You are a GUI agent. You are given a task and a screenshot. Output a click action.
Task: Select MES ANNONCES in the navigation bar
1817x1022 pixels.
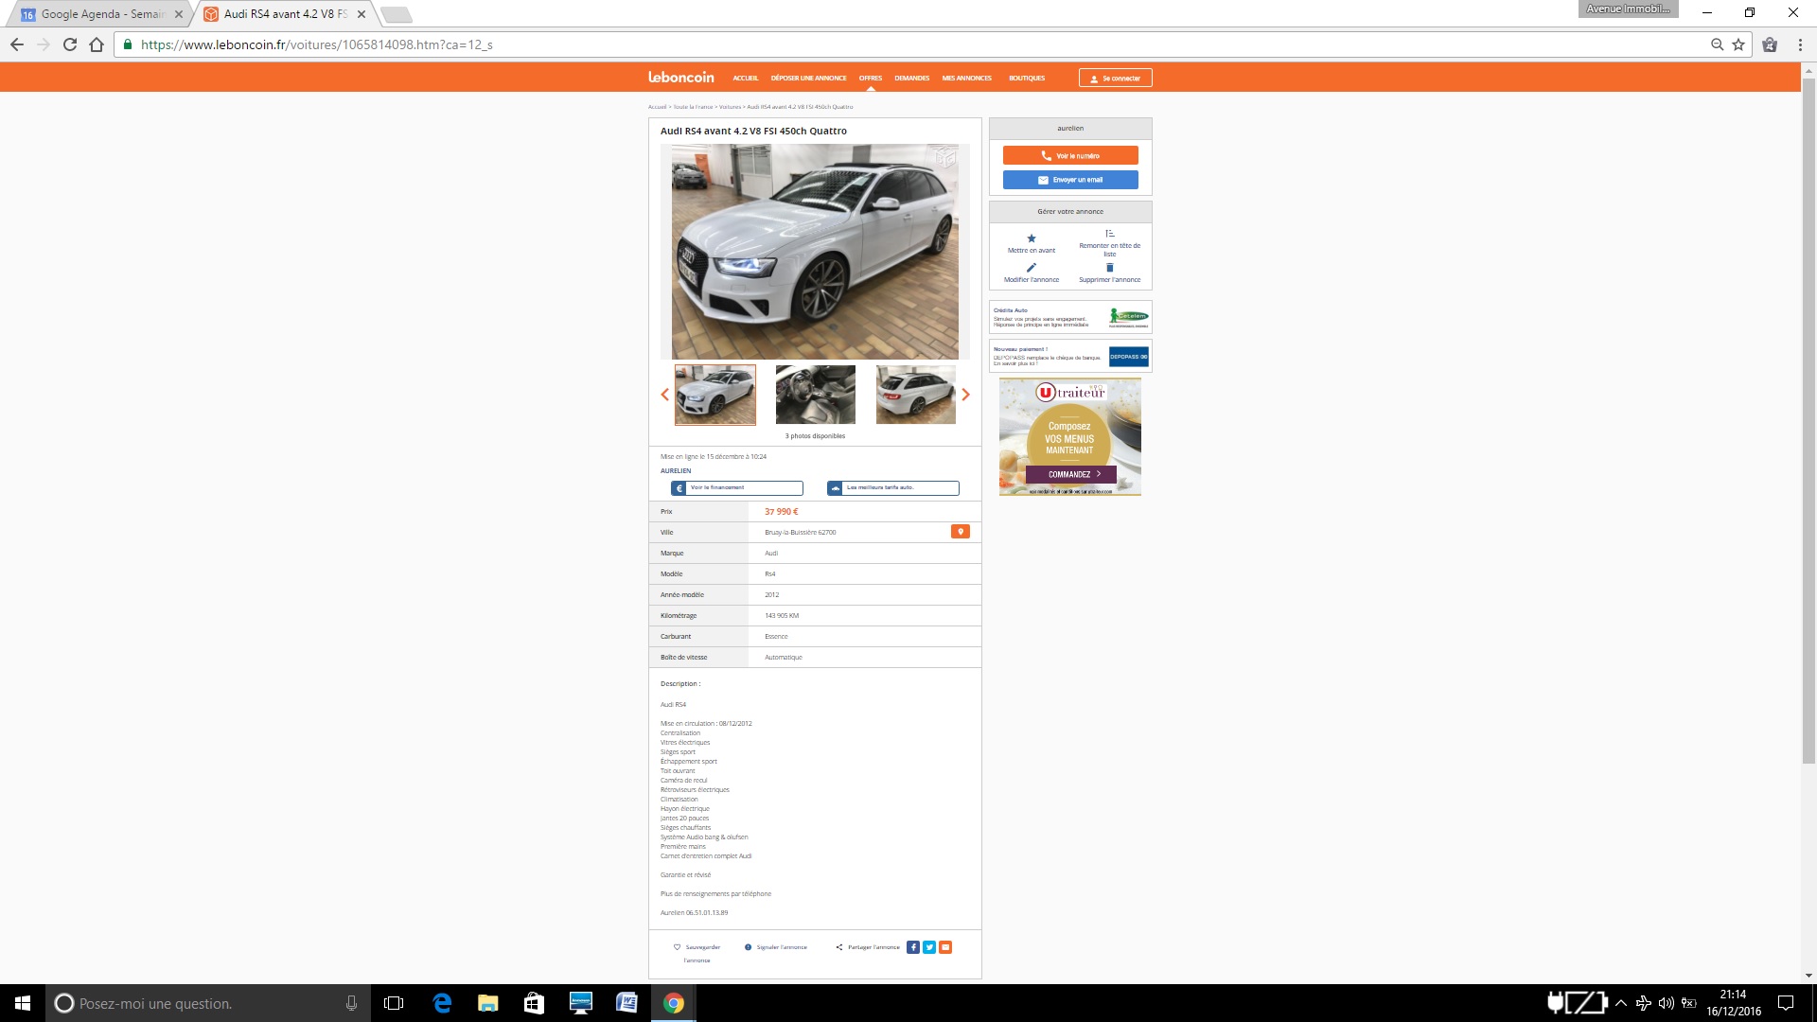coord(966,79)
